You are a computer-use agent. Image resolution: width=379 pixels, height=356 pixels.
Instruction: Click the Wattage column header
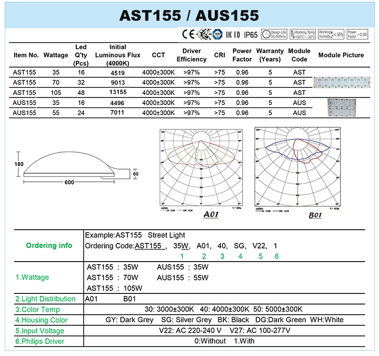click(56, 55)
